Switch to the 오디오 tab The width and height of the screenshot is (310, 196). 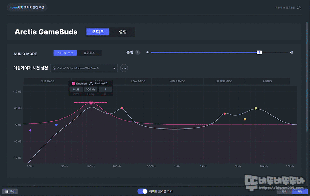click(98, 32)
